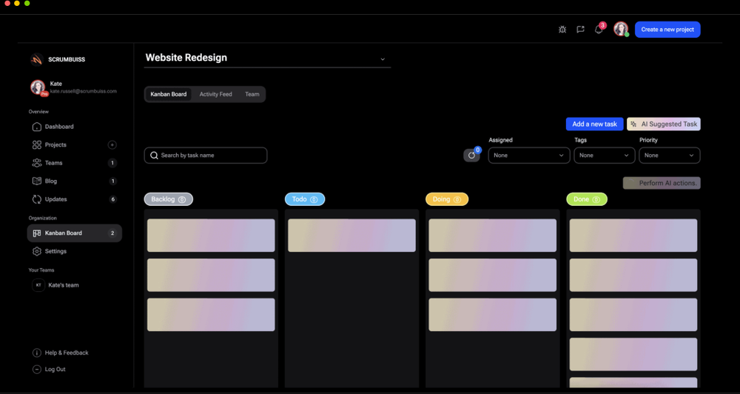Click the count icon in the Doing label
740x394 pixels.
pos(457,199)
